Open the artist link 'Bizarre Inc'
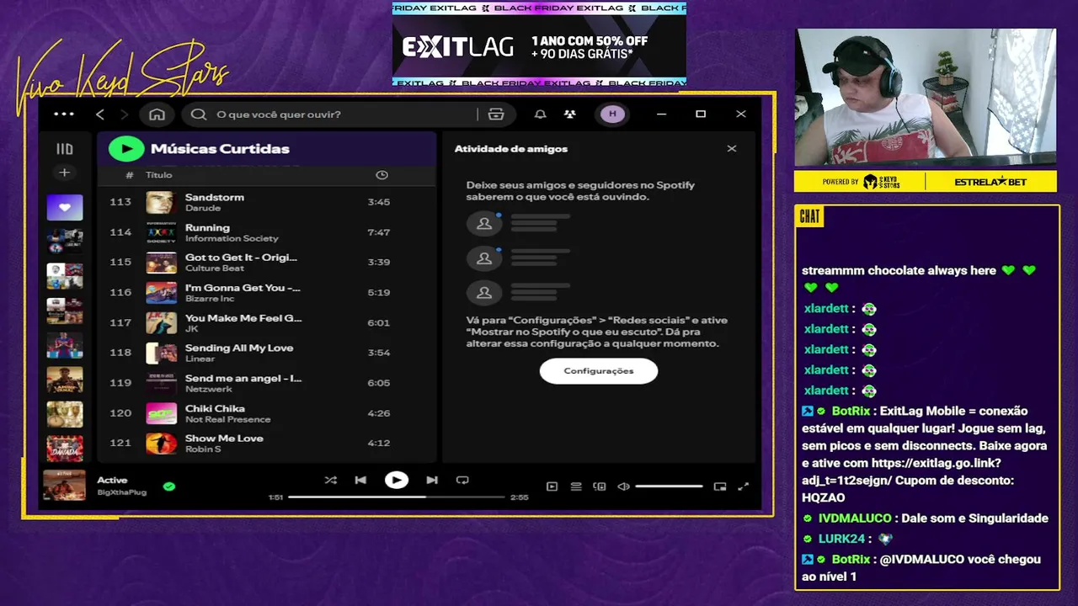Image resolution: width=1078 pixels, height=606 pixels. click(x=210, y=299)
